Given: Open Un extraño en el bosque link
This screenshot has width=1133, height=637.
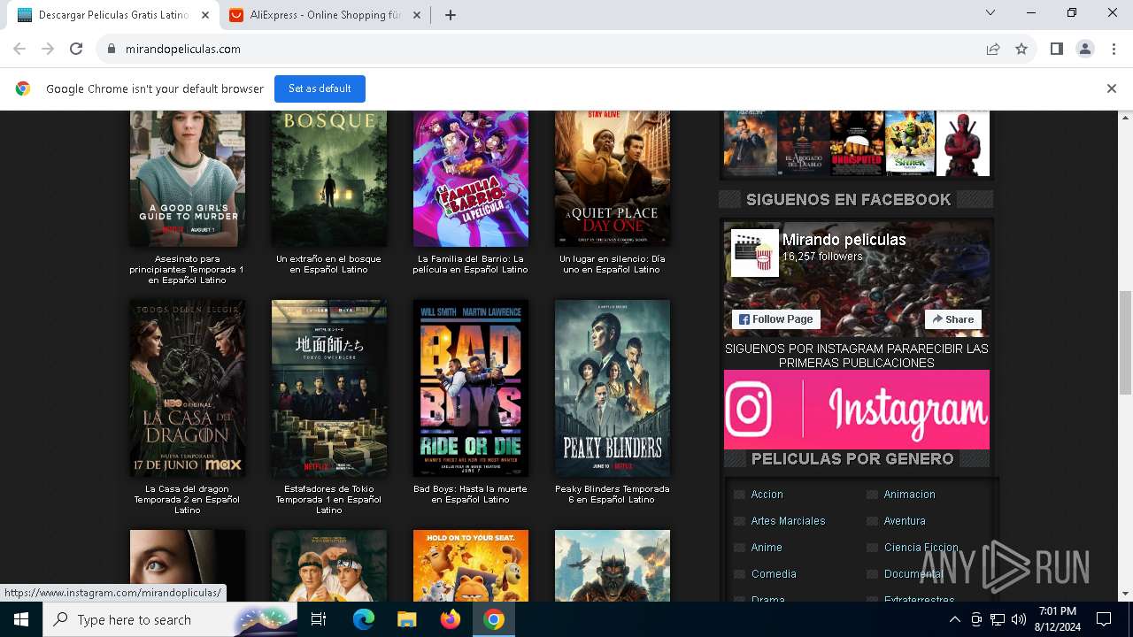Looking at the screenshot, I should 328,265.
